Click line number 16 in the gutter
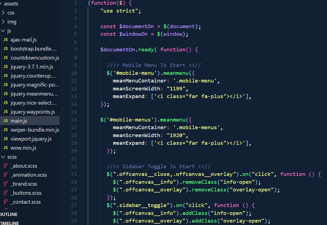The height and width of the screenshot is (225, 327). coord(74,120)
